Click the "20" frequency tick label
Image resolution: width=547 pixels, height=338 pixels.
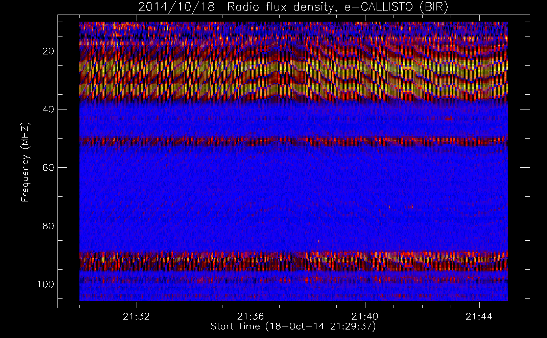(49, 51)
